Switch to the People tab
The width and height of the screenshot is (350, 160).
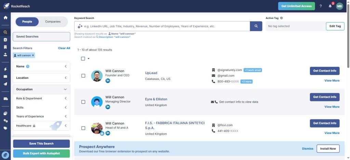click(x=27, y=21)
